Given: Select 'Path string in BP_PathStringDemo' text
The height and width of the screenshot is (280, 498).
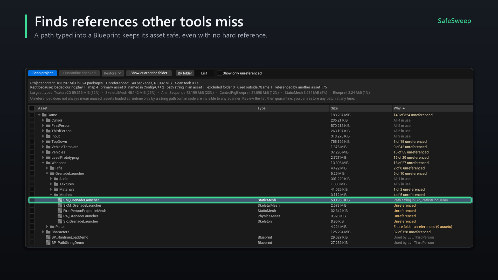Looking at the screenshot, I should (x=421, y=200).
